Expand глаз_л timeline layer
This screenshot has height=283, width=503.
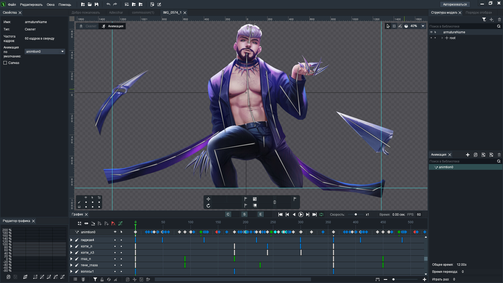(x=71, y=259)
